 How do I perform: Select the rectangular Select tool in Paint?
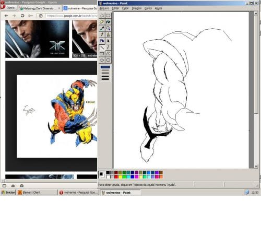coord(108,16)
